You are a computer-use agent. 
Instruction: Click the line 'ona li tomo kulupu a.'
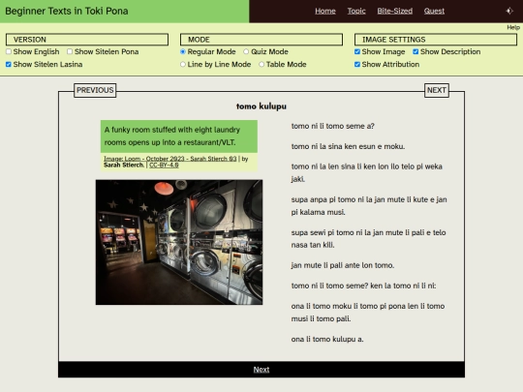click(327, 339)
